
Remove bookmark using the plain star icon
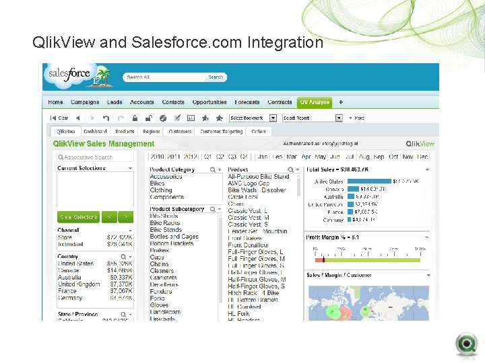[220, 118]
